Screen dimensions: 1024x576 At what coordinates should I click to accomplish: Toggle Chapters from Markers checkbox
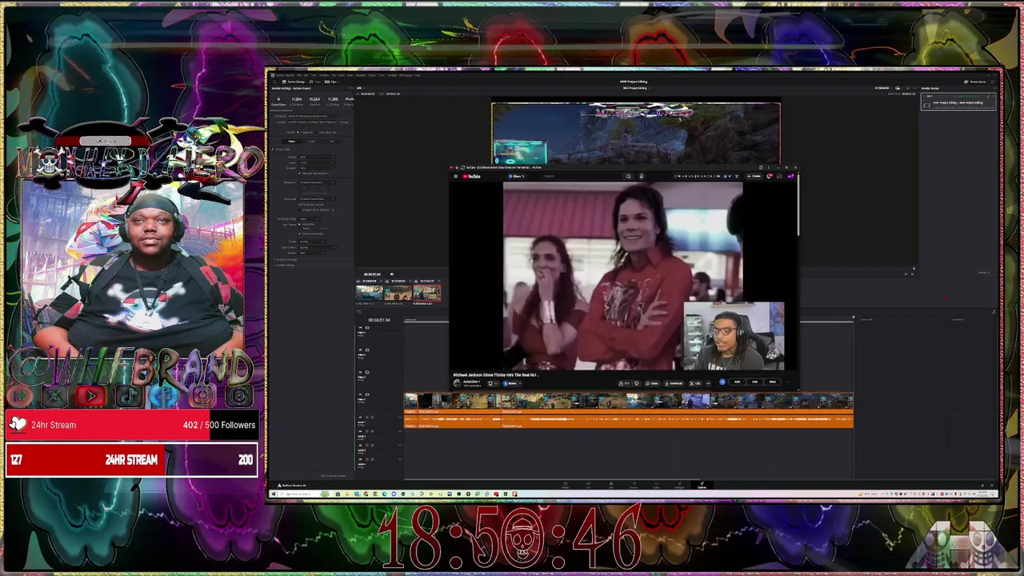[x=299, y=210]
